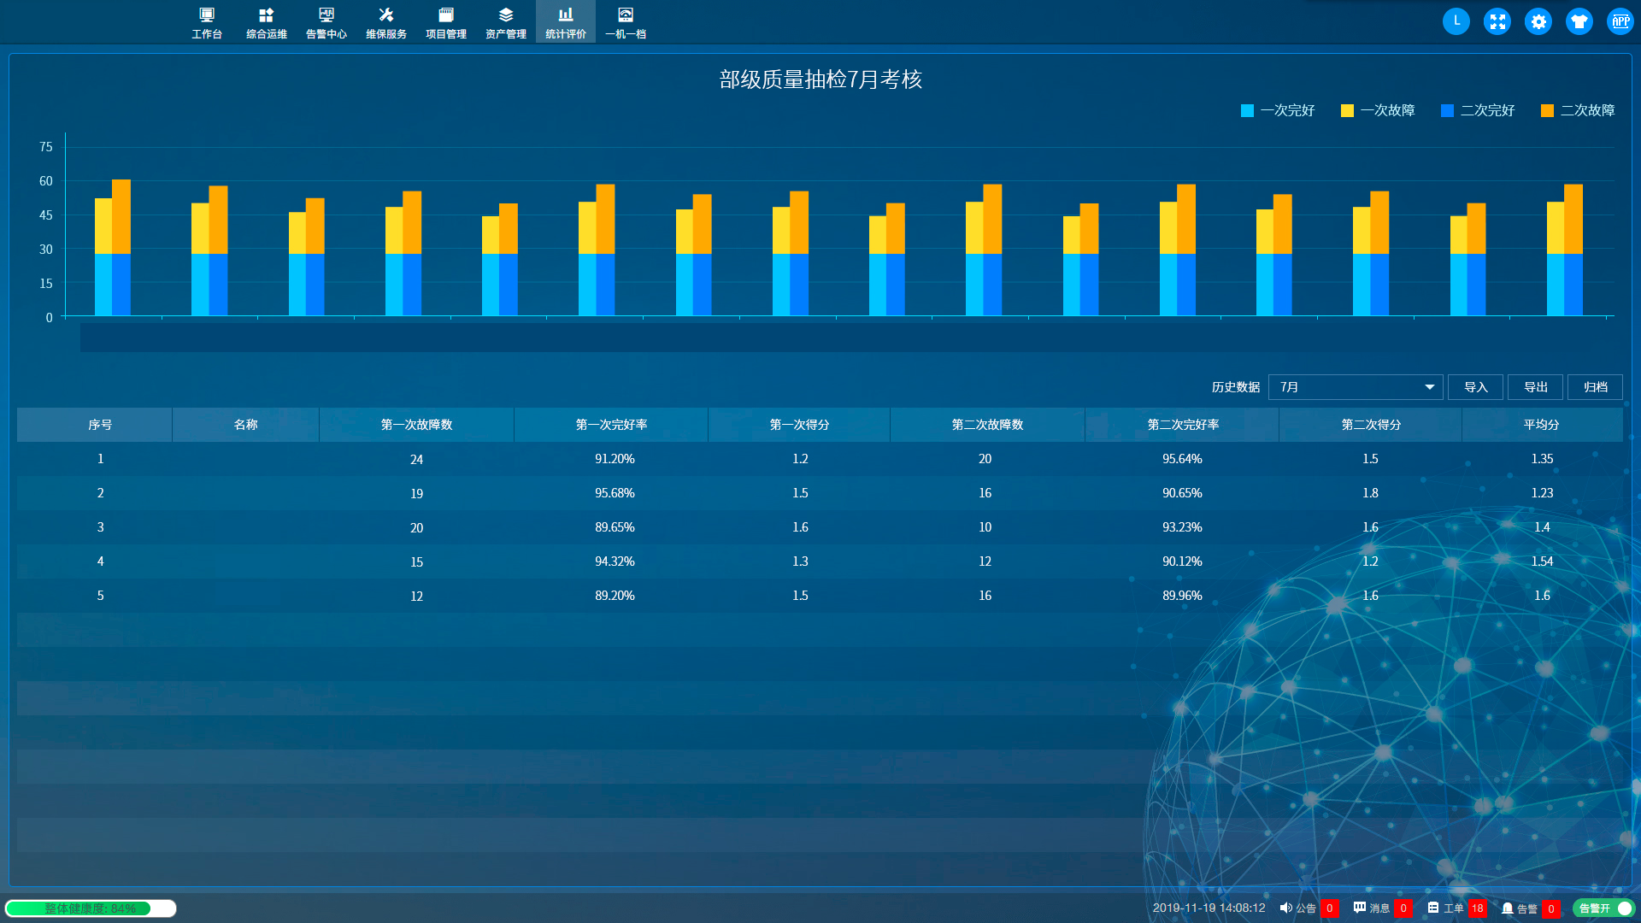Image resolution: width=1641 pixels, height=923 pixels.
Task: Click the 2019-11-19 date time display
Action: (1209, 908)
